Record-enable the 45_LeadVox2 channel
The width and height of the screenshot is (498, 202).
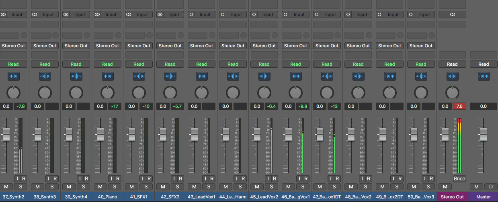click(274, 178)
